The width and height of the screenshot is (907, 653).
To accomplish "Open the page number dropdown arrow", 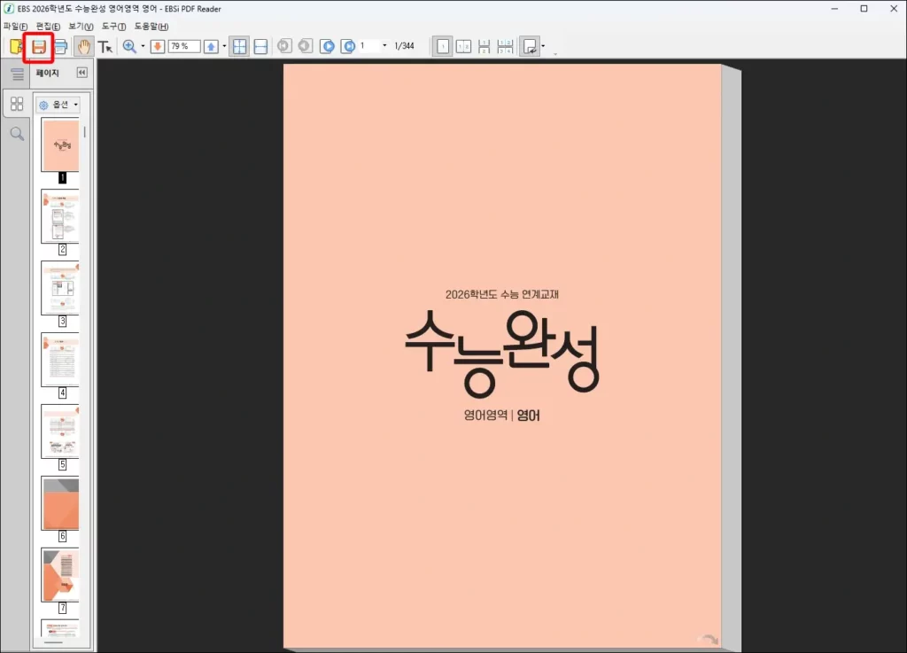I will (384, 46).
